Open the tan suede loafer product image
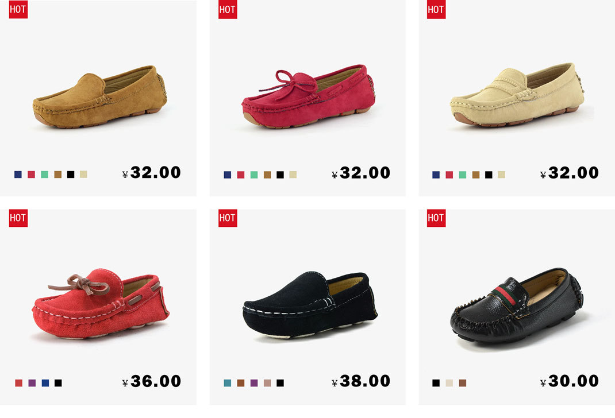This screenshot has height=418, width=615. 100,97
